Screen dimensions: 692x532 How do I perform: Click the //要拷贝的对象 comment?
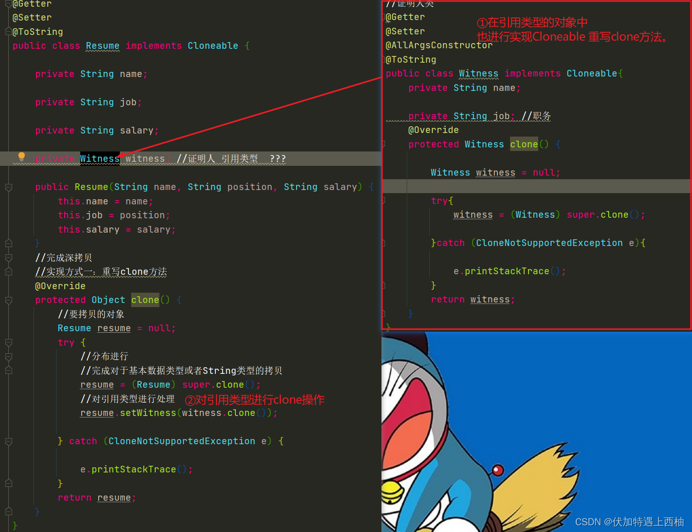click(x=91, y=314)
